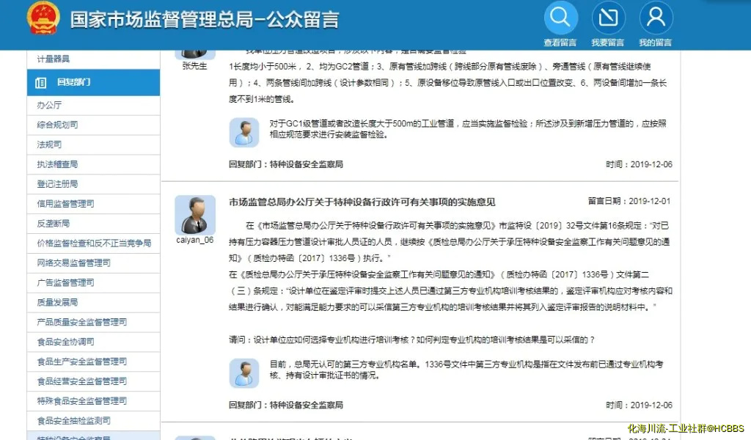Open 价格监督检查和反不正当竞争局

[94, 243]
